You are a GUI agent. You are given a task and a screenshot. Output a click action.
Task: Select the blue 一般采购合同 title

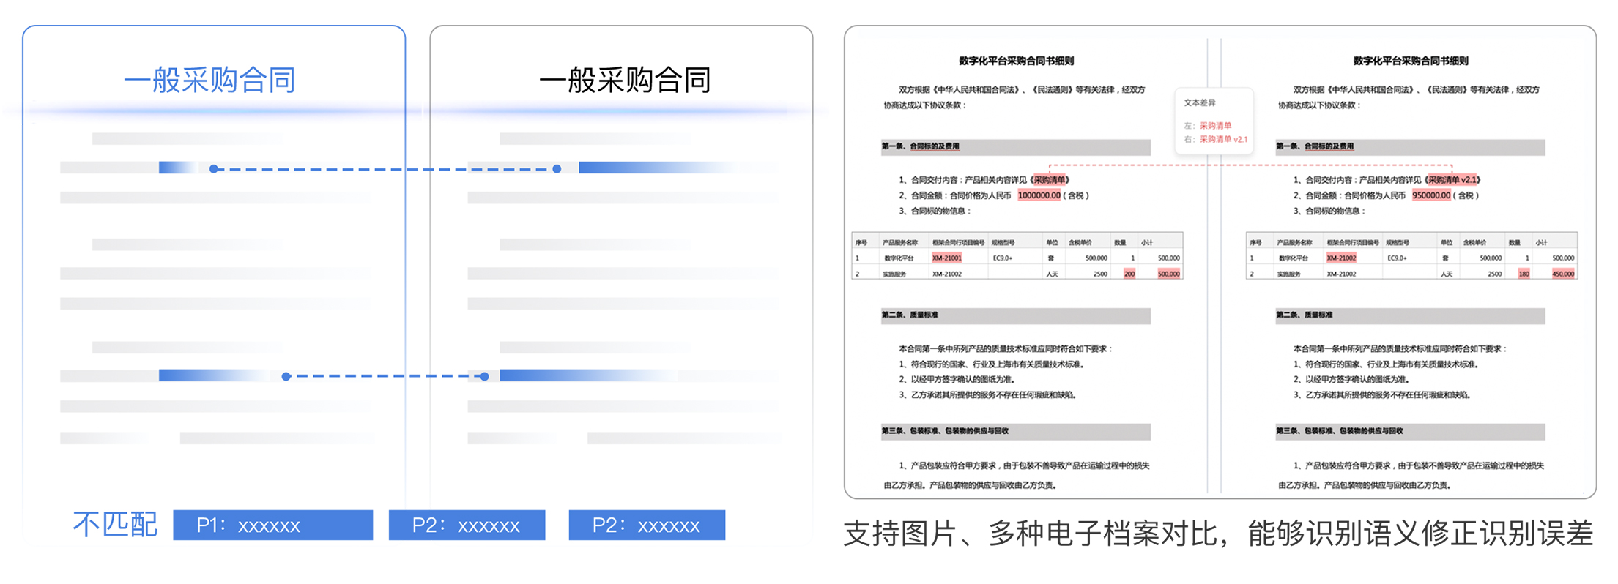(209, 80)
